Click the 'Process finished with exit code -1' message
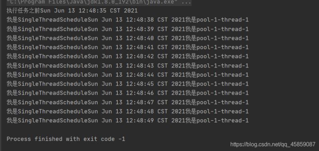The height and width of the screenshot is (151, 319). (x=66, y=139)
